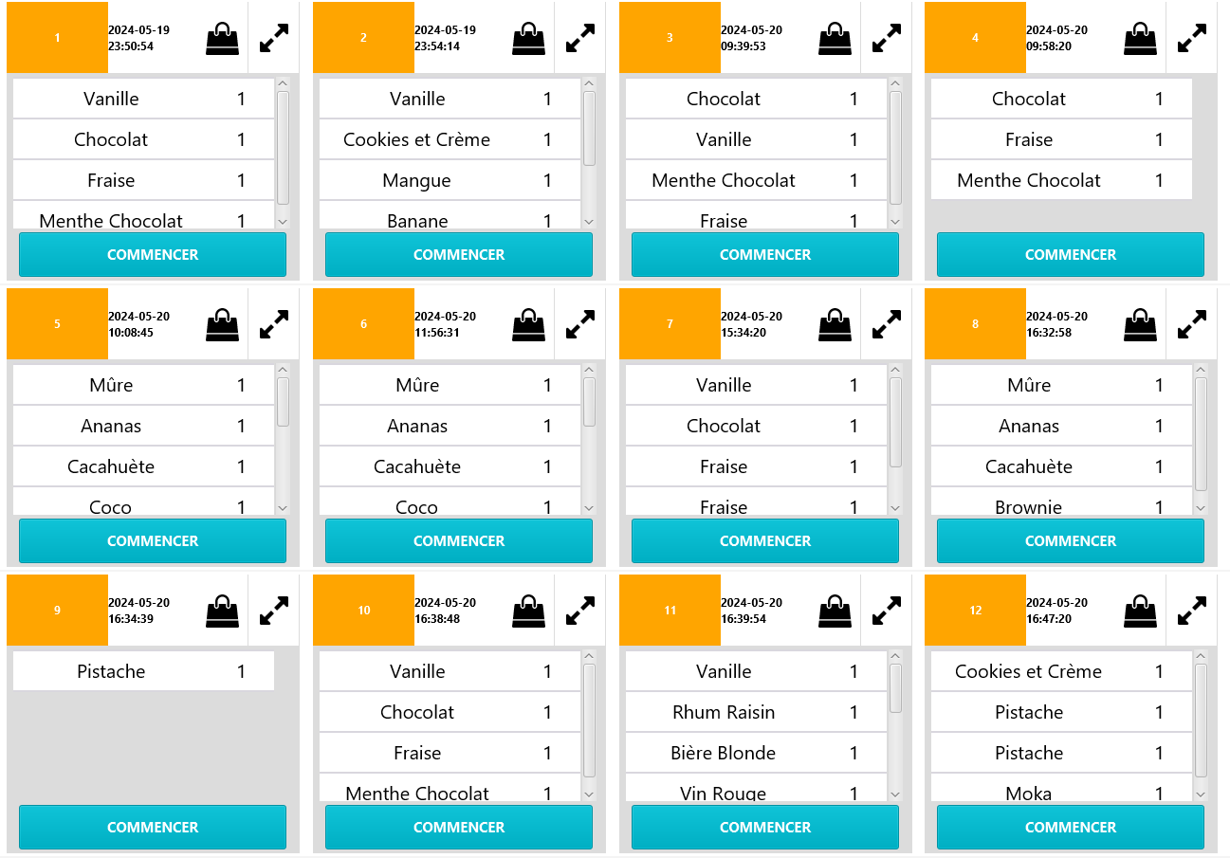Viewport: 1230px width, 858px height.
Task: Expand order 2 with the arrows icon
Action: click(579, 38)
